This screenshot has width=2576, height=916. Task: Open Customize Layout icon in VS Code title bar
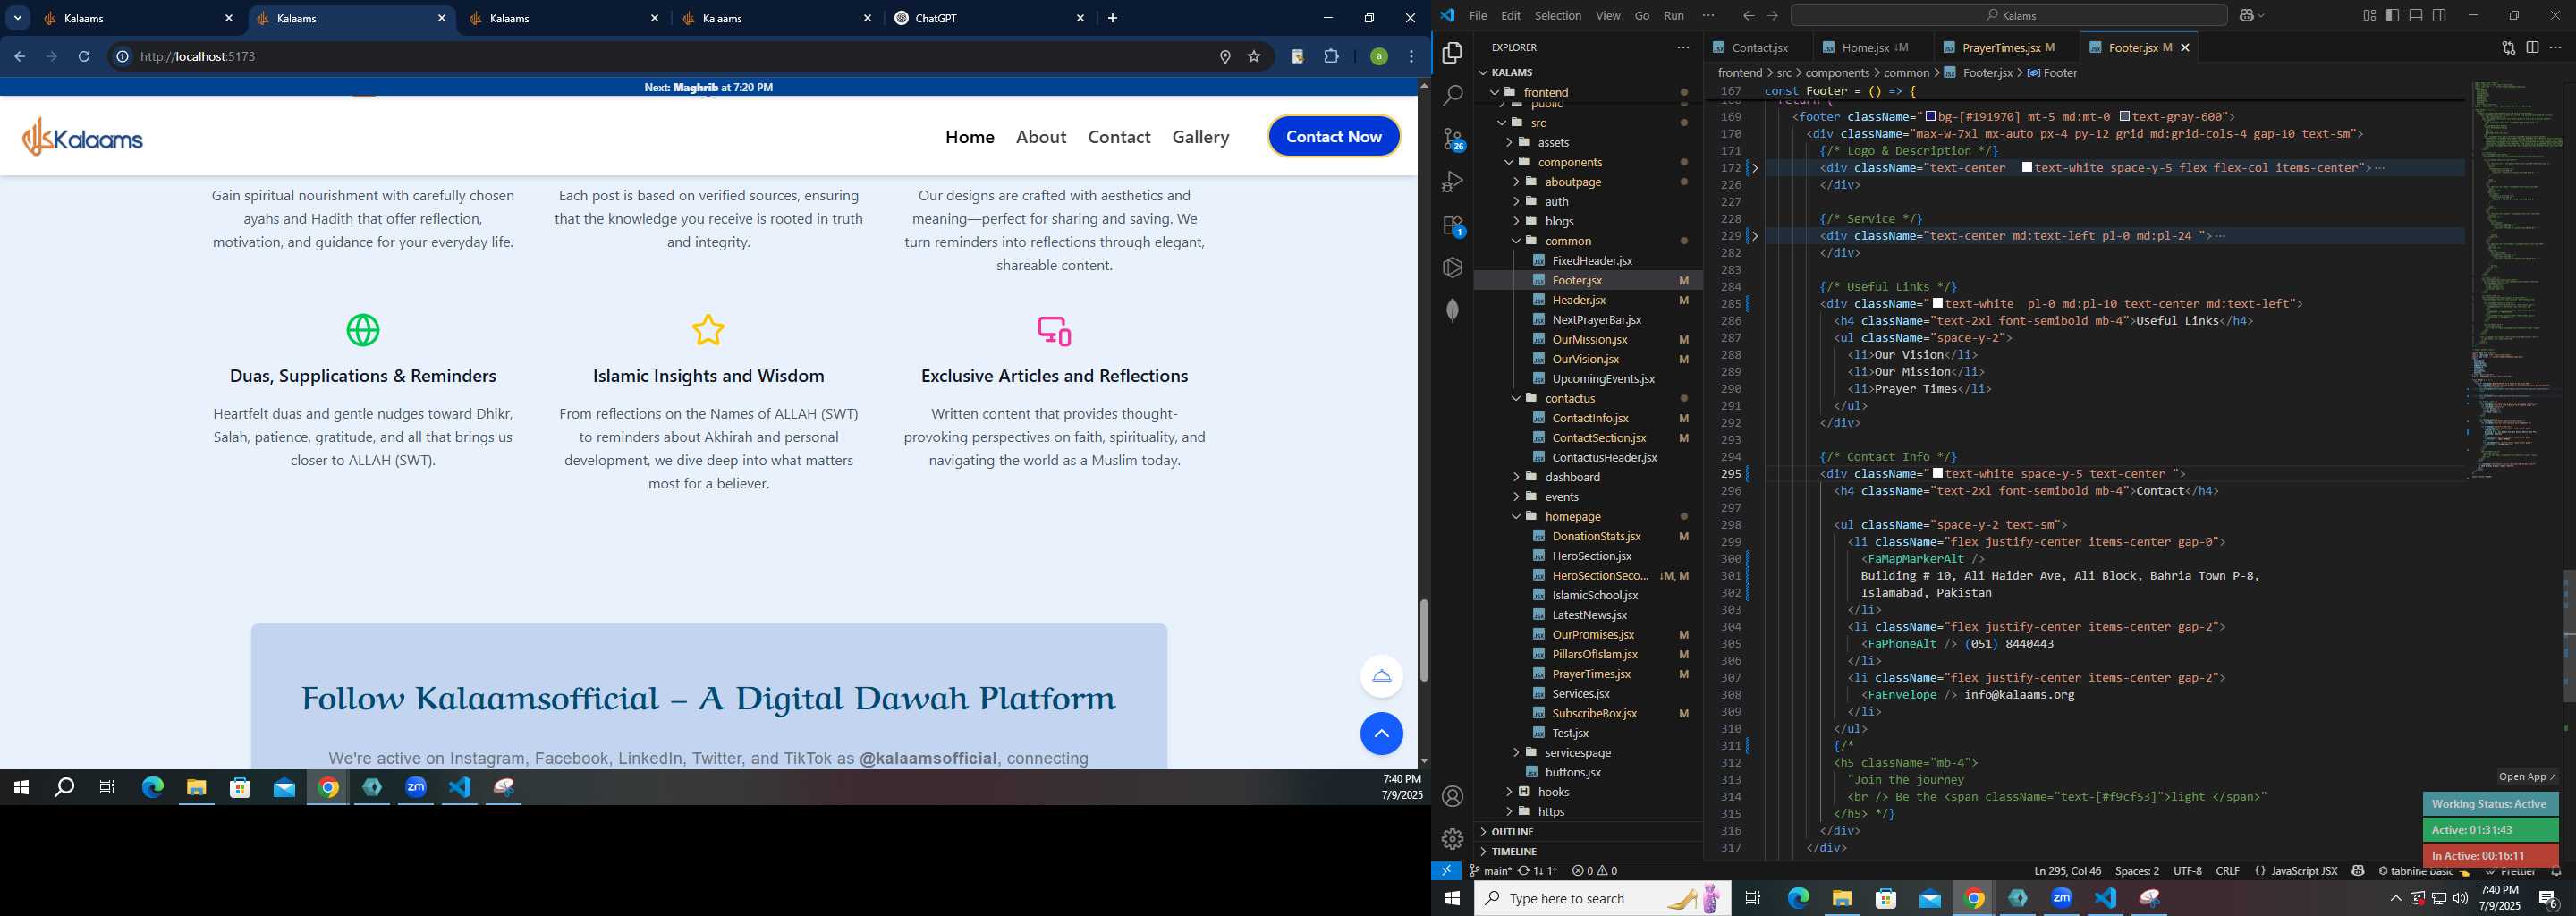point(2369,15)
